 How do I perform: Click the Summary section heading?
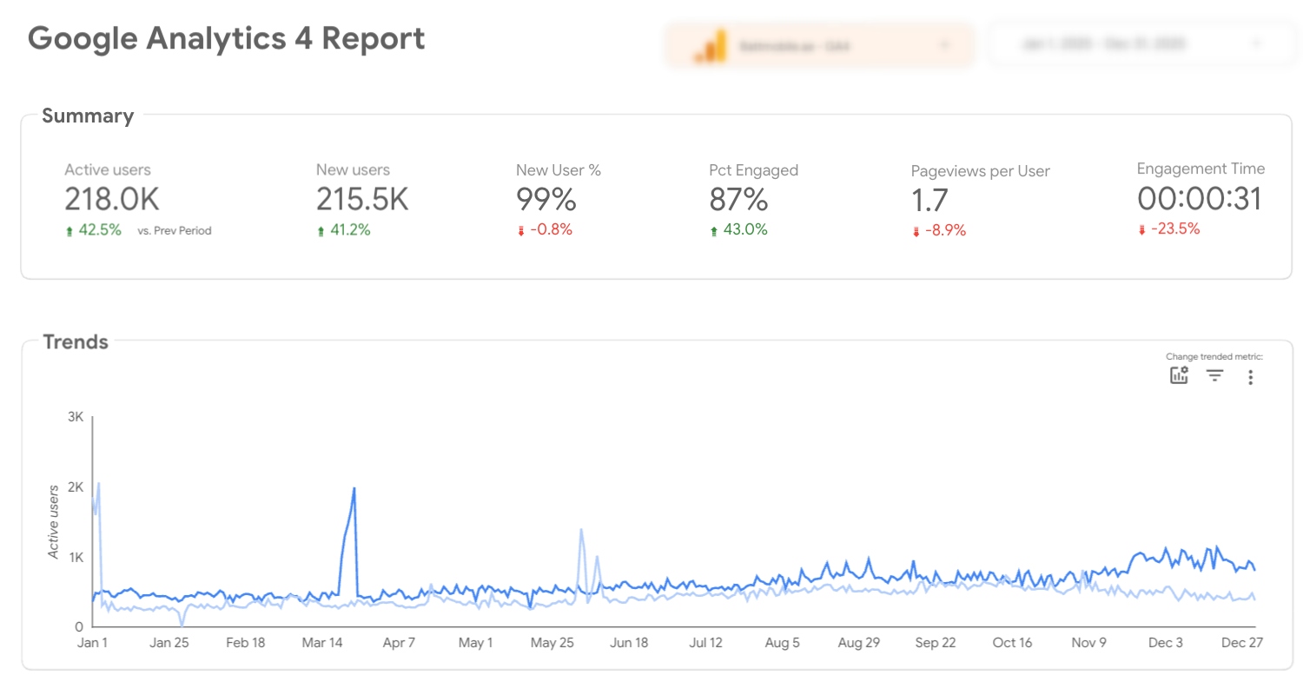click(x=88, y=116)
